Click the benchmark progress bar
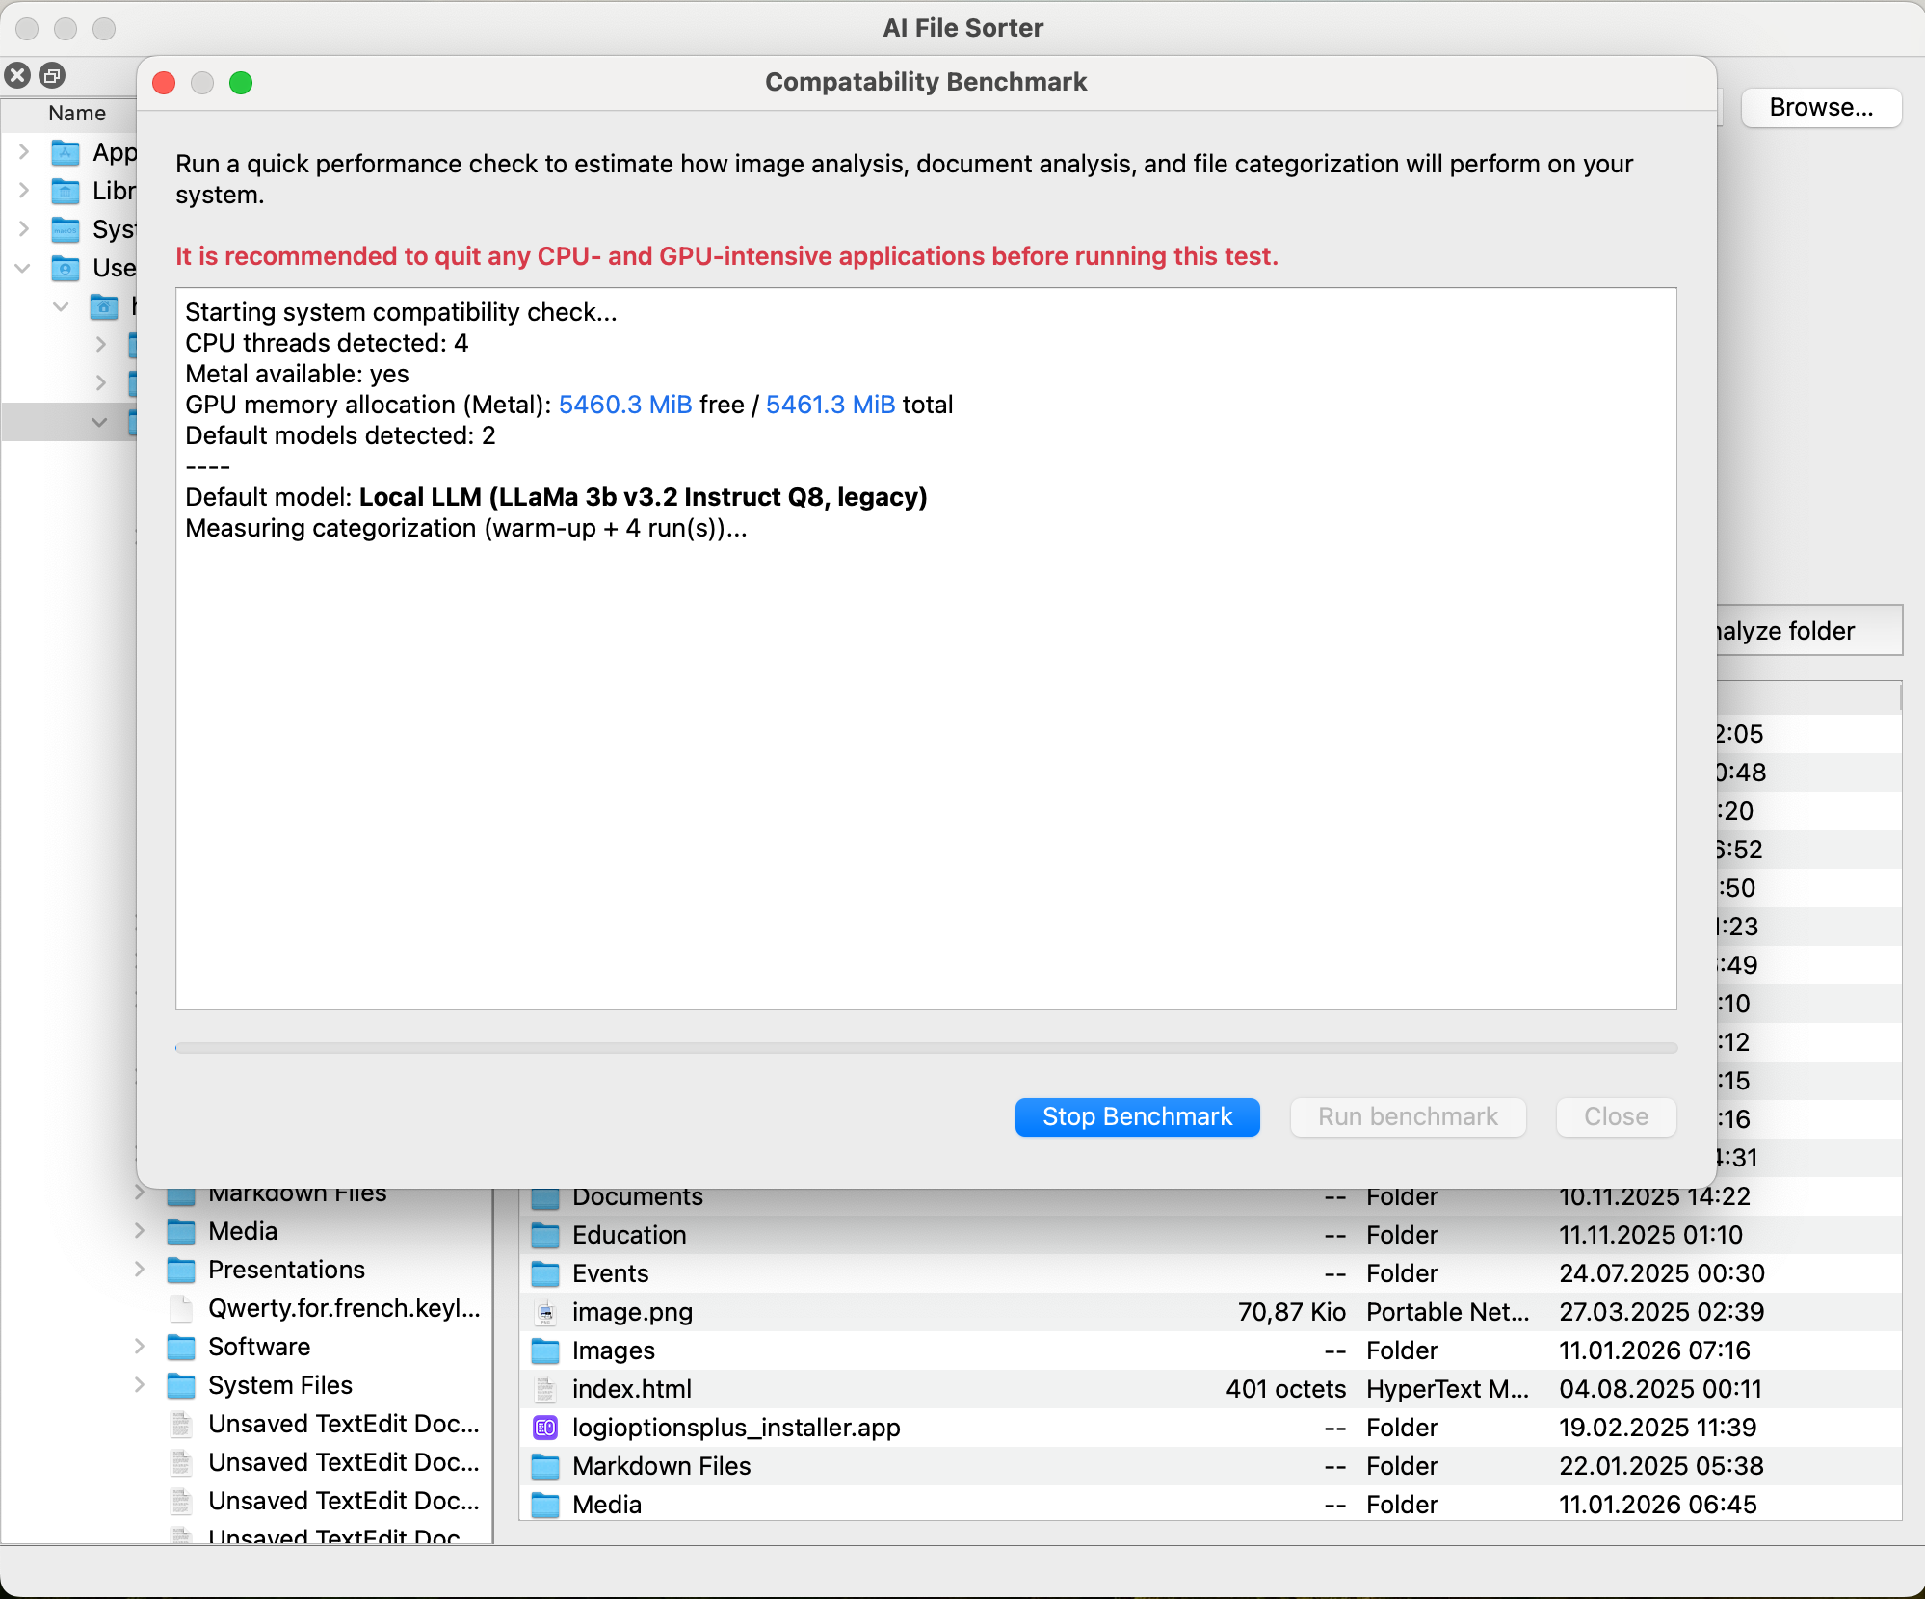This screenshot has width=1925, height=1599. pos(926,1048)
